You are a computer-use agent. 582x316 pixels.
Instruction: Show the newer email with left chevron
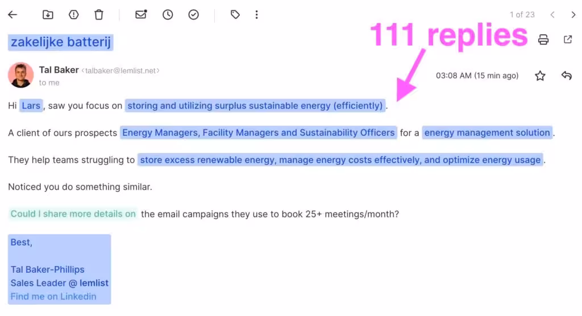552,15
